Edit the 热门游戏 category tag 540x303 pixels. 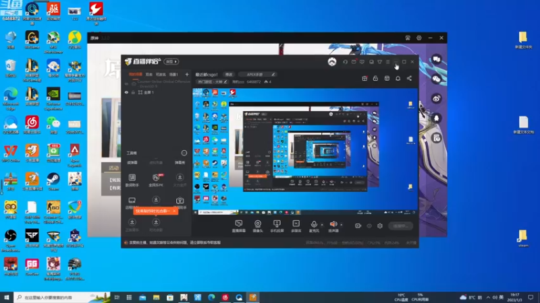click(212, 81)
